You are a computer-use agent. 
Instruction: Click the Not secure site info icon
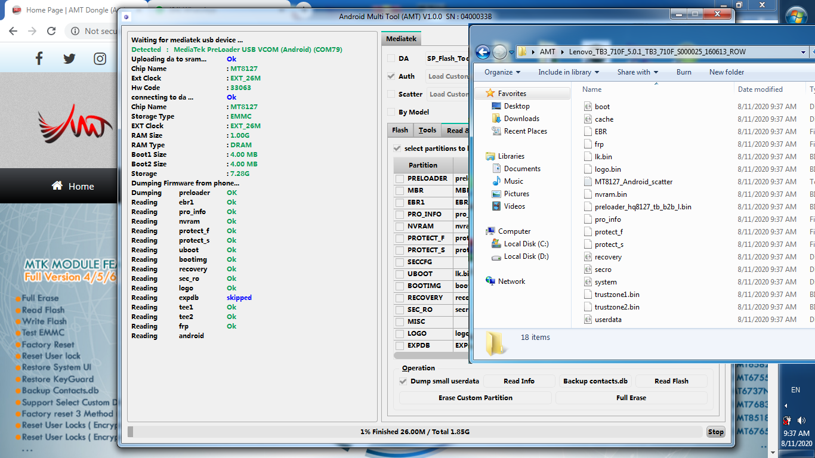coord(75,31)
